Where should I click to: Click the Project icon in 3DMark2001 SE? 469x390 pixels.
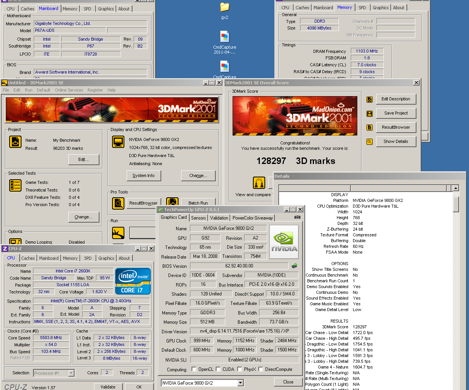point(15,142)
